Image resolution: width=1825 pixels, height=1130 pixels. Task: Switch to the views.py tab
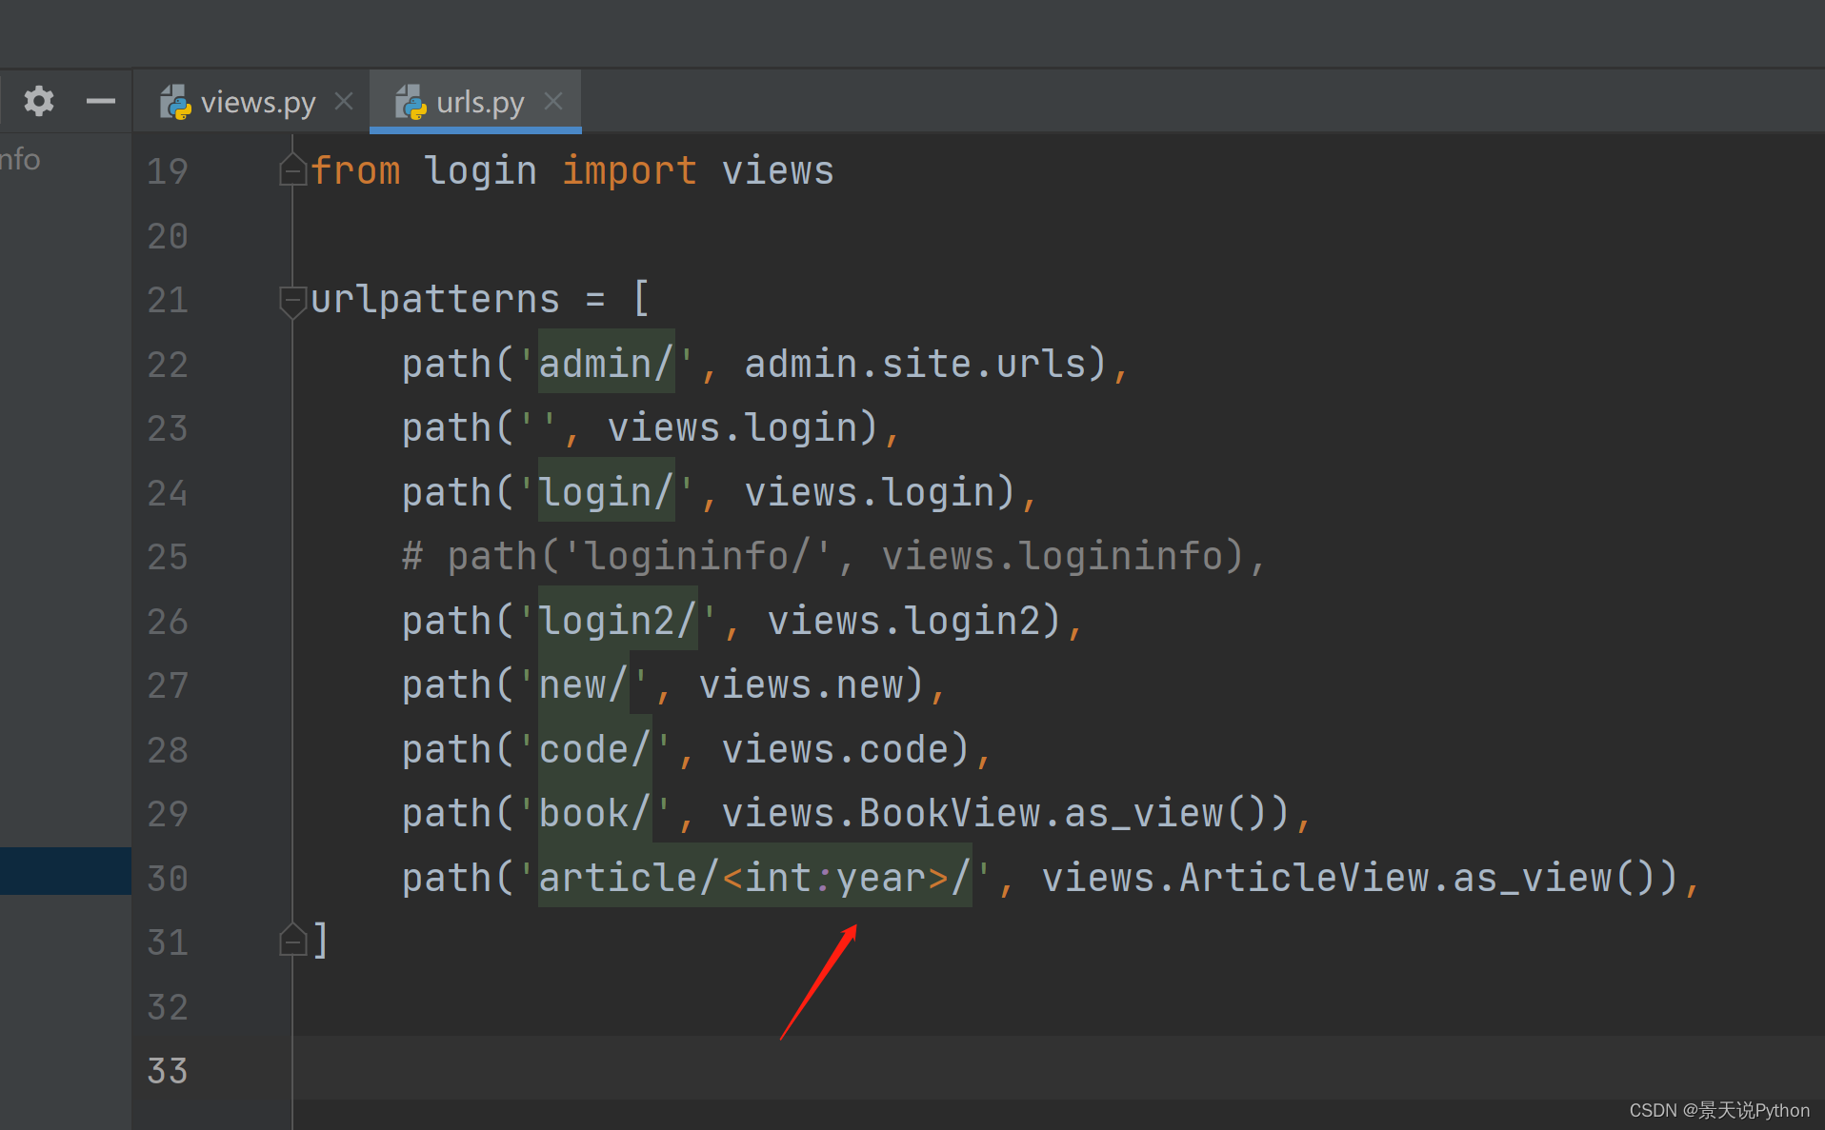point(257,102)
